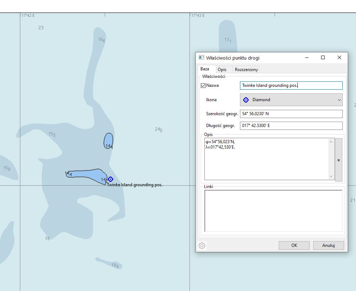Open the gear settings icon in dialog
This screenshot has height=291, width=356.
tap(202, 245)
